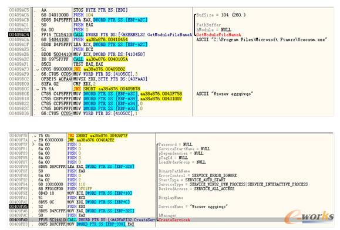The image size is (340, 230).
Task: Click the JMP aa38e876.0040A2E2 instruction
Action: [x=90, y=140]
